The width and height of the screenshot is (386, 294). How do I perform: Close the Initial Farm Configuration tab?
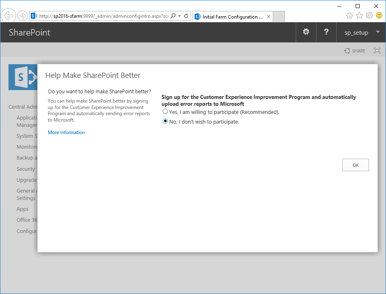point(269,17)
